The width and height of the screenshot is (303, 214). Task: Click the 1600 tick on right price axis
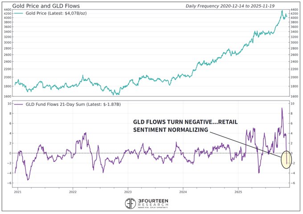pos(294,97)
